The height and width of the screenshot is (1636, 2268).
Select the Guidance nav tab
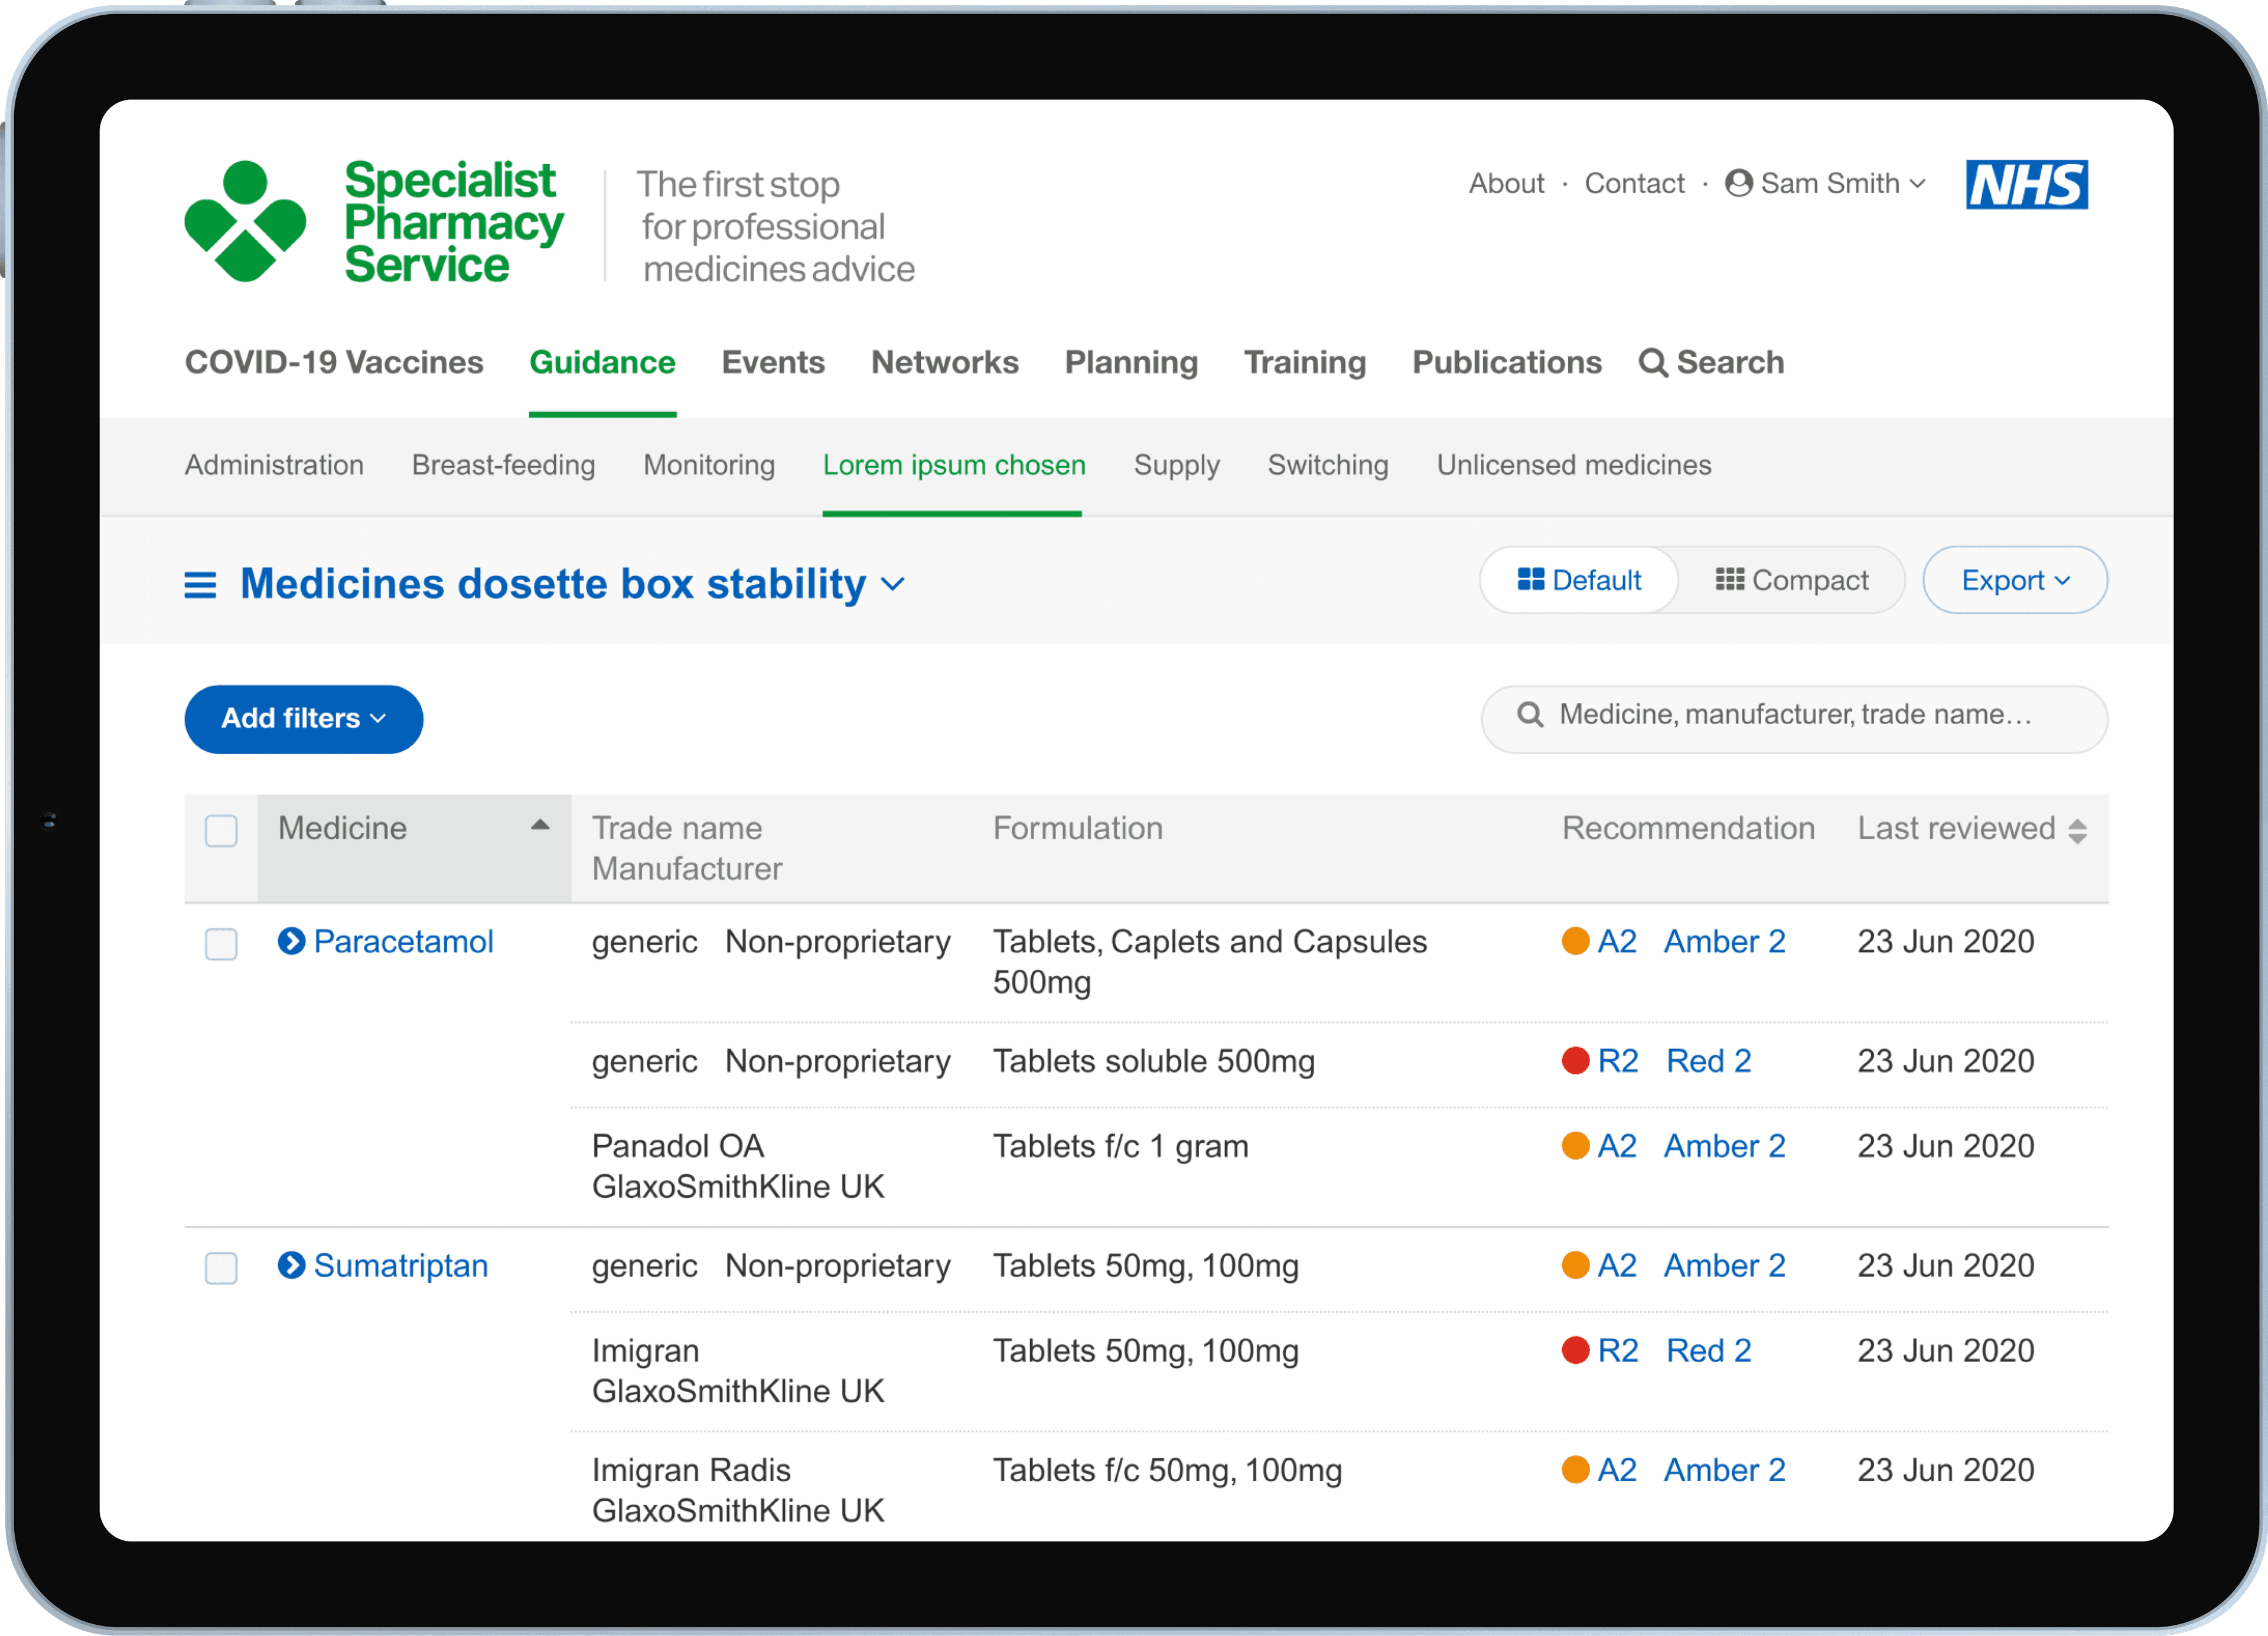pyautogui.click(x=602, y=362)
